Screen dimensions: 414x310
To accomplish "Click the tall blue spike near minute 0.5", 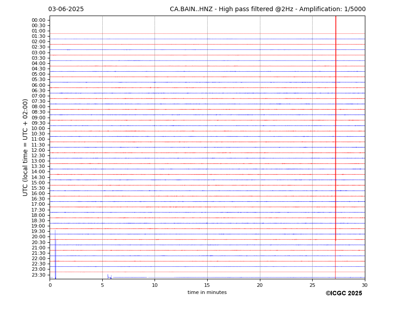I will [x=55, y=254].
